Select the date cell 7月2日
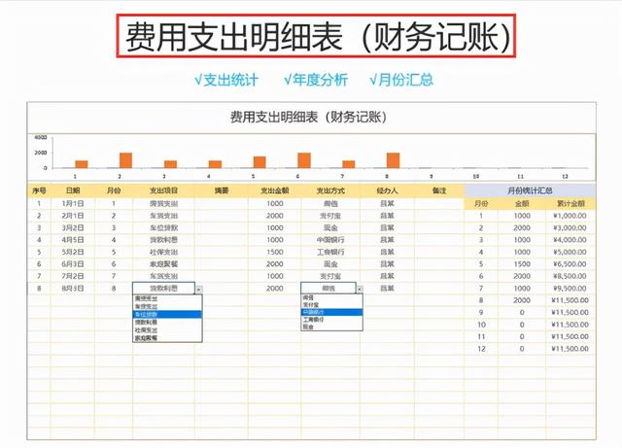Screen dimensions: 622x448 (73, 276)
